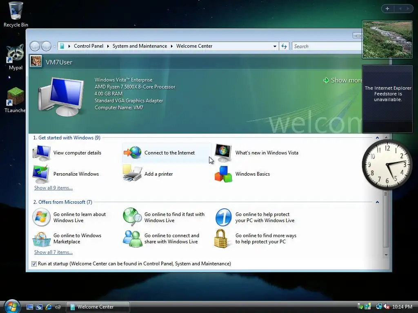Viewport: 418px width, 313px height.
Task: Click 'Computer Name: VM7' text
Action: point(119,108)
